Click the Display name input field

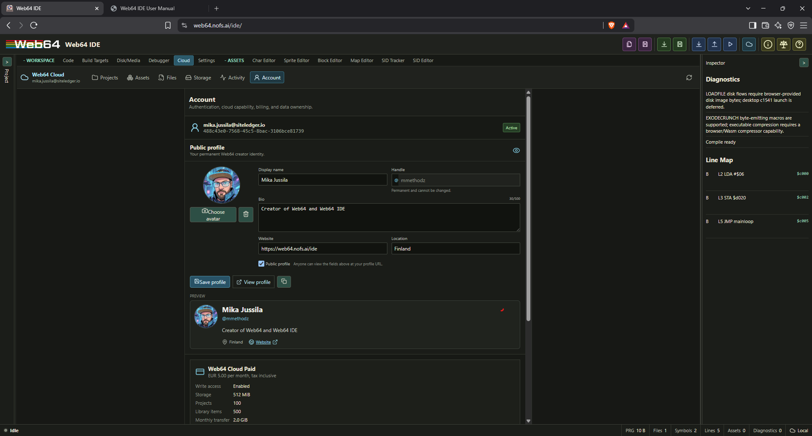(323, 180)
